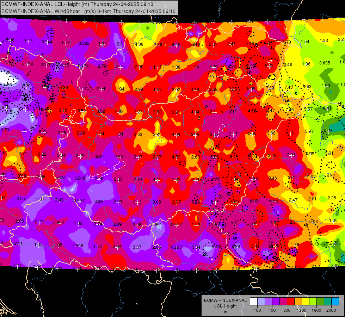
Task: Select the orange legend swatch left of 1200
Action: pos(298,302)
